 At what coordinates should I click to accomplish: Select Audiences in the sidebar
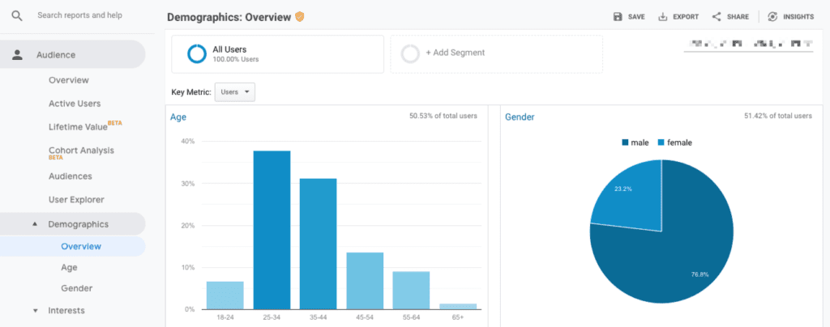pyautogui.click(x=71, y=176)
